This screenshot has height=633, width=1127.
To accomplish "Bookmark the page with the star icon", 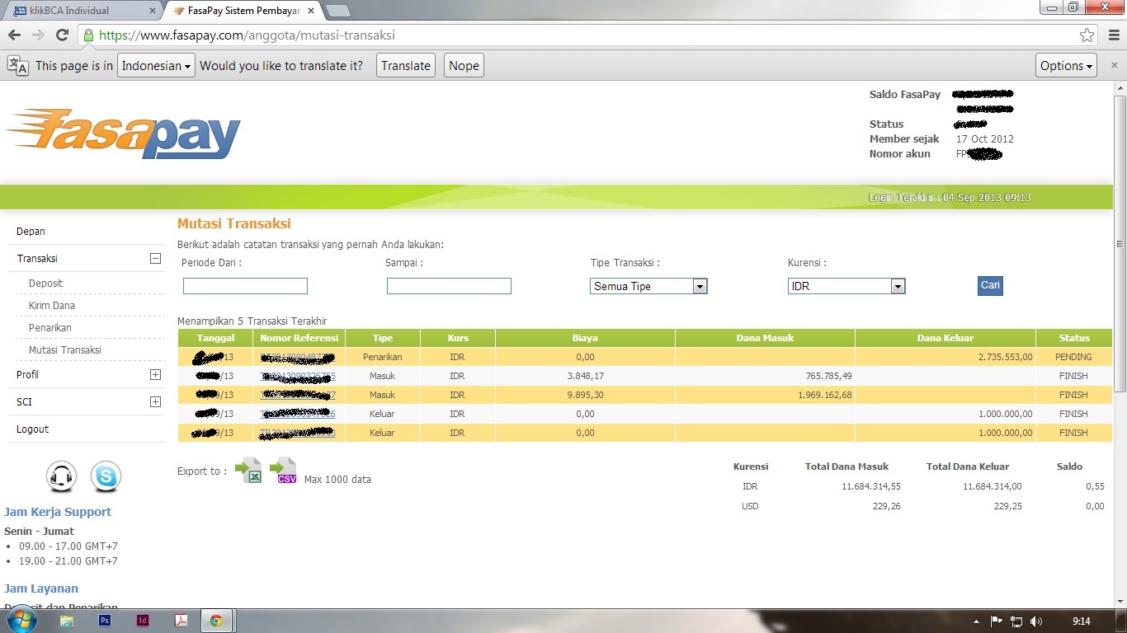I will tap(1087, 35).
